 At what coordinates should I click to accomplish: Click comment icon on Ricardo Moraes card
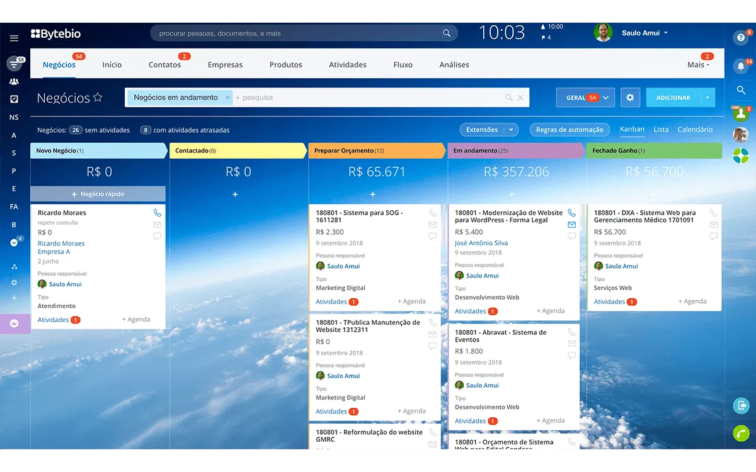point(157,236)
